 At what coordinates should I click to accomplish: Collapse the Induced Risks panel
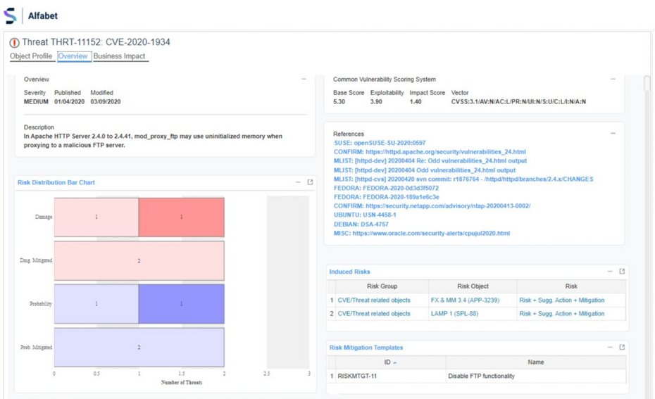click(x=610, y=272)
